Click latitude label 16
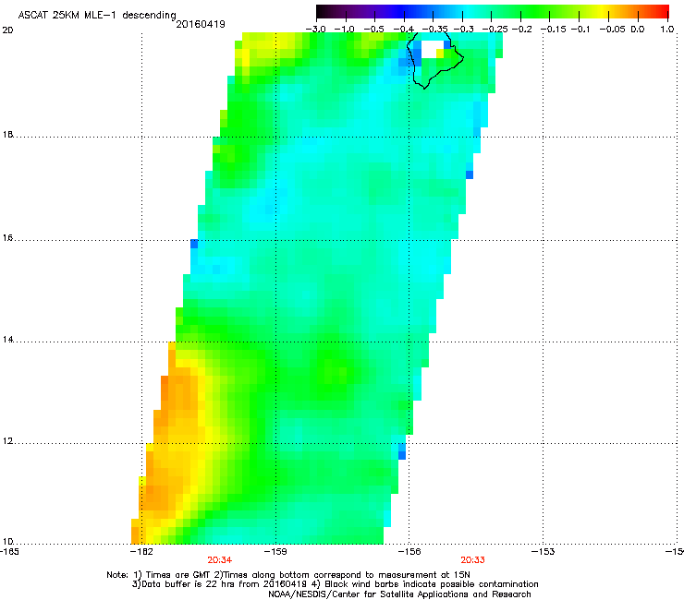The width and height of the screenshot is (684, 600). (7, 238)
